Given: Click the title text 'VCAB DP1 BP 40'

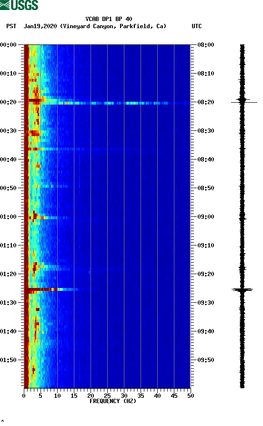Looking at the screenshot, I should click(x=109, y=19).
